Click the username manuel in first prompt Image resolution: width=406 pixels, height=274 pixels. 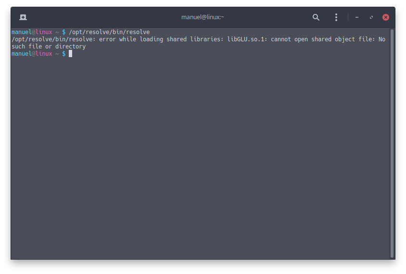click(22, 32)
